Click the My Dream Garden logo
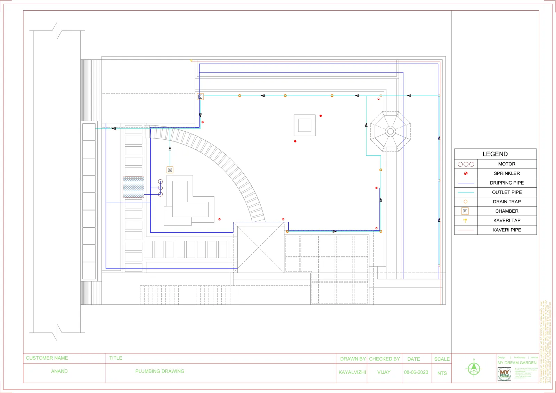556x393 pixels. click(x=504, y=374)
